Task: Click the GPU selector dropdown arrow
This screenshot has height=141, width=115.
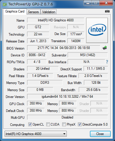Action: pyautogui.click(x=64, y=134)
